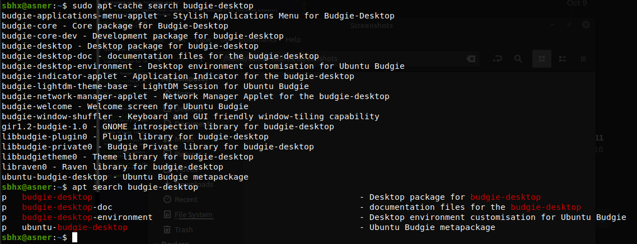Click the 'libbudgietheme0 - Theme library' line

click(128, 157)
